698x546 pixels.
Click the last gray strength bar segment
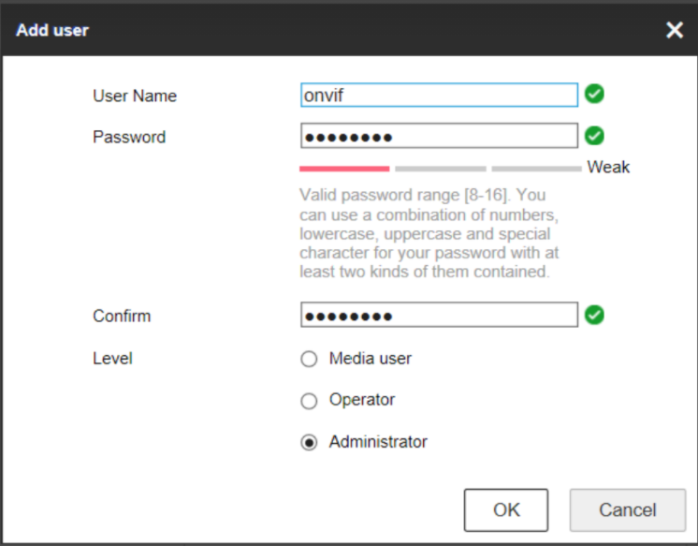click(535, 169)
